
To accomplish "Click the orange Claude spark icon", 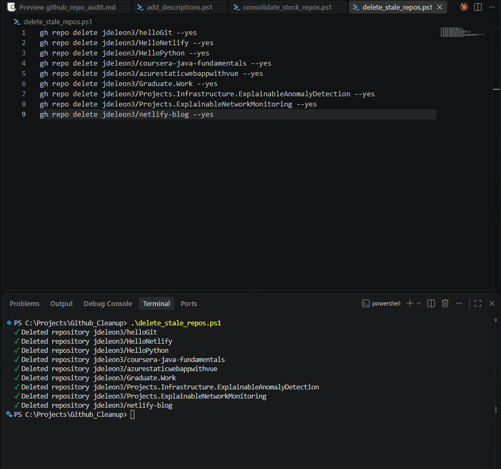I will (x=464, y=7).
